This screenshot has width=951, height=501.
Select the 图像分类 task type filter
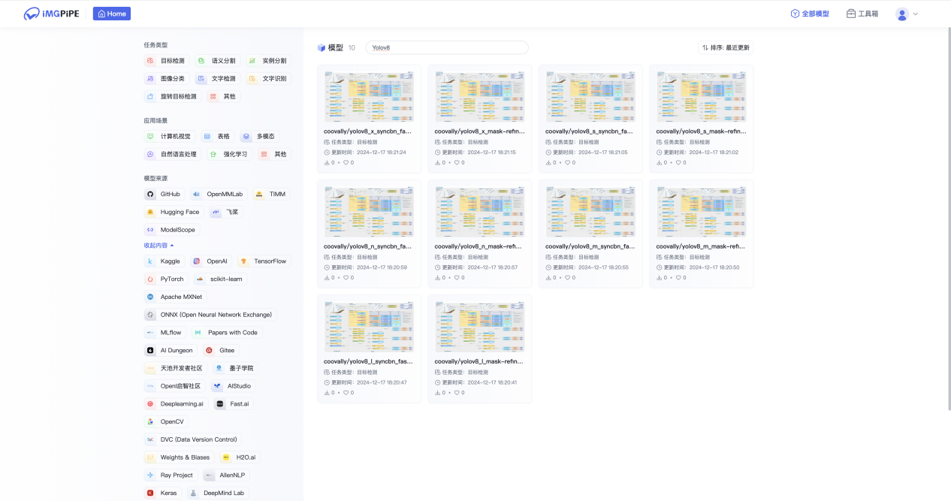[x=165, y=78]
